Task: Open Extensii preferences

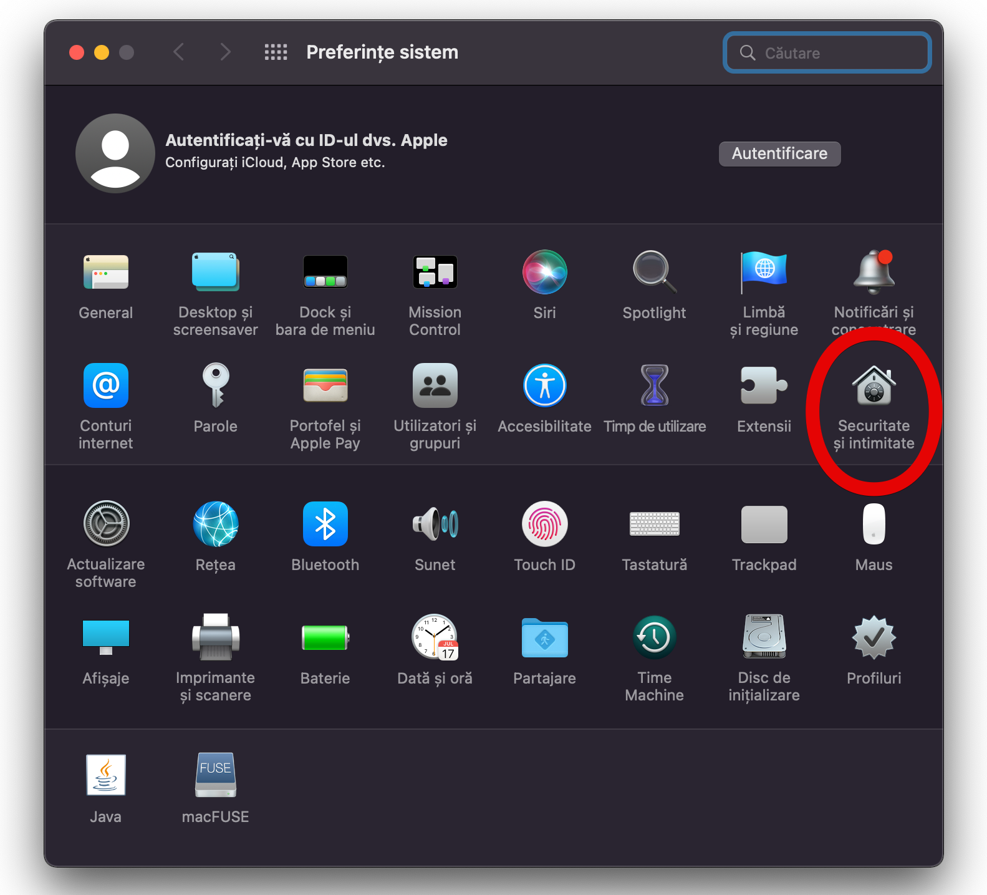Action: point(764,385)
